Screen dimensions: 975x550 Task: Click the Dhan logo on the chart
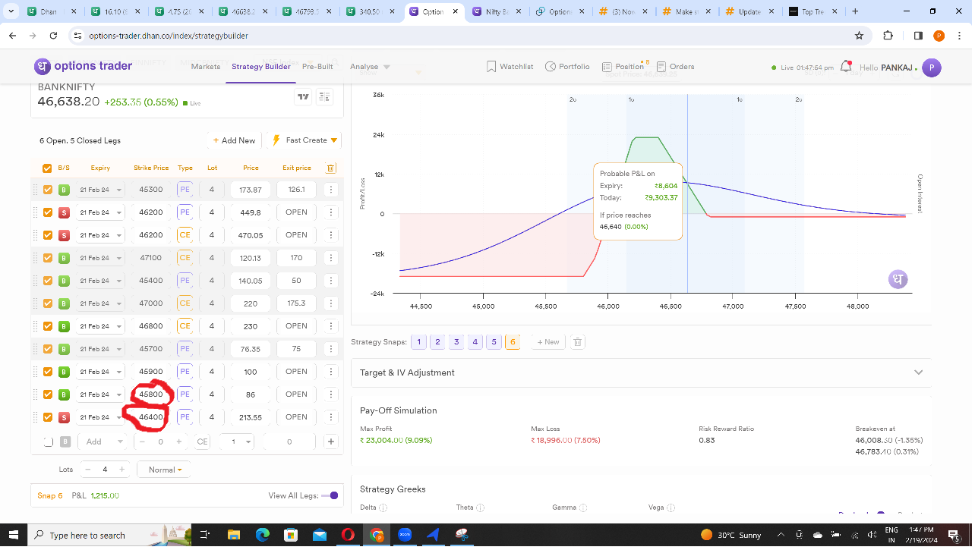tap(898, 279)
